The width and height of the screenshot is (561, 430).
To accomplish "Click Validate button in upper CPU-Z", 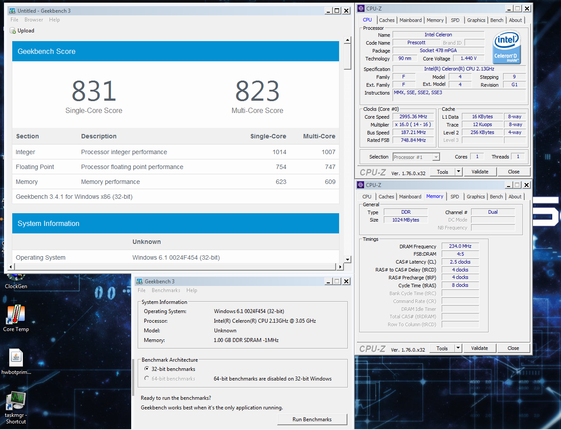I will (480, 172).
